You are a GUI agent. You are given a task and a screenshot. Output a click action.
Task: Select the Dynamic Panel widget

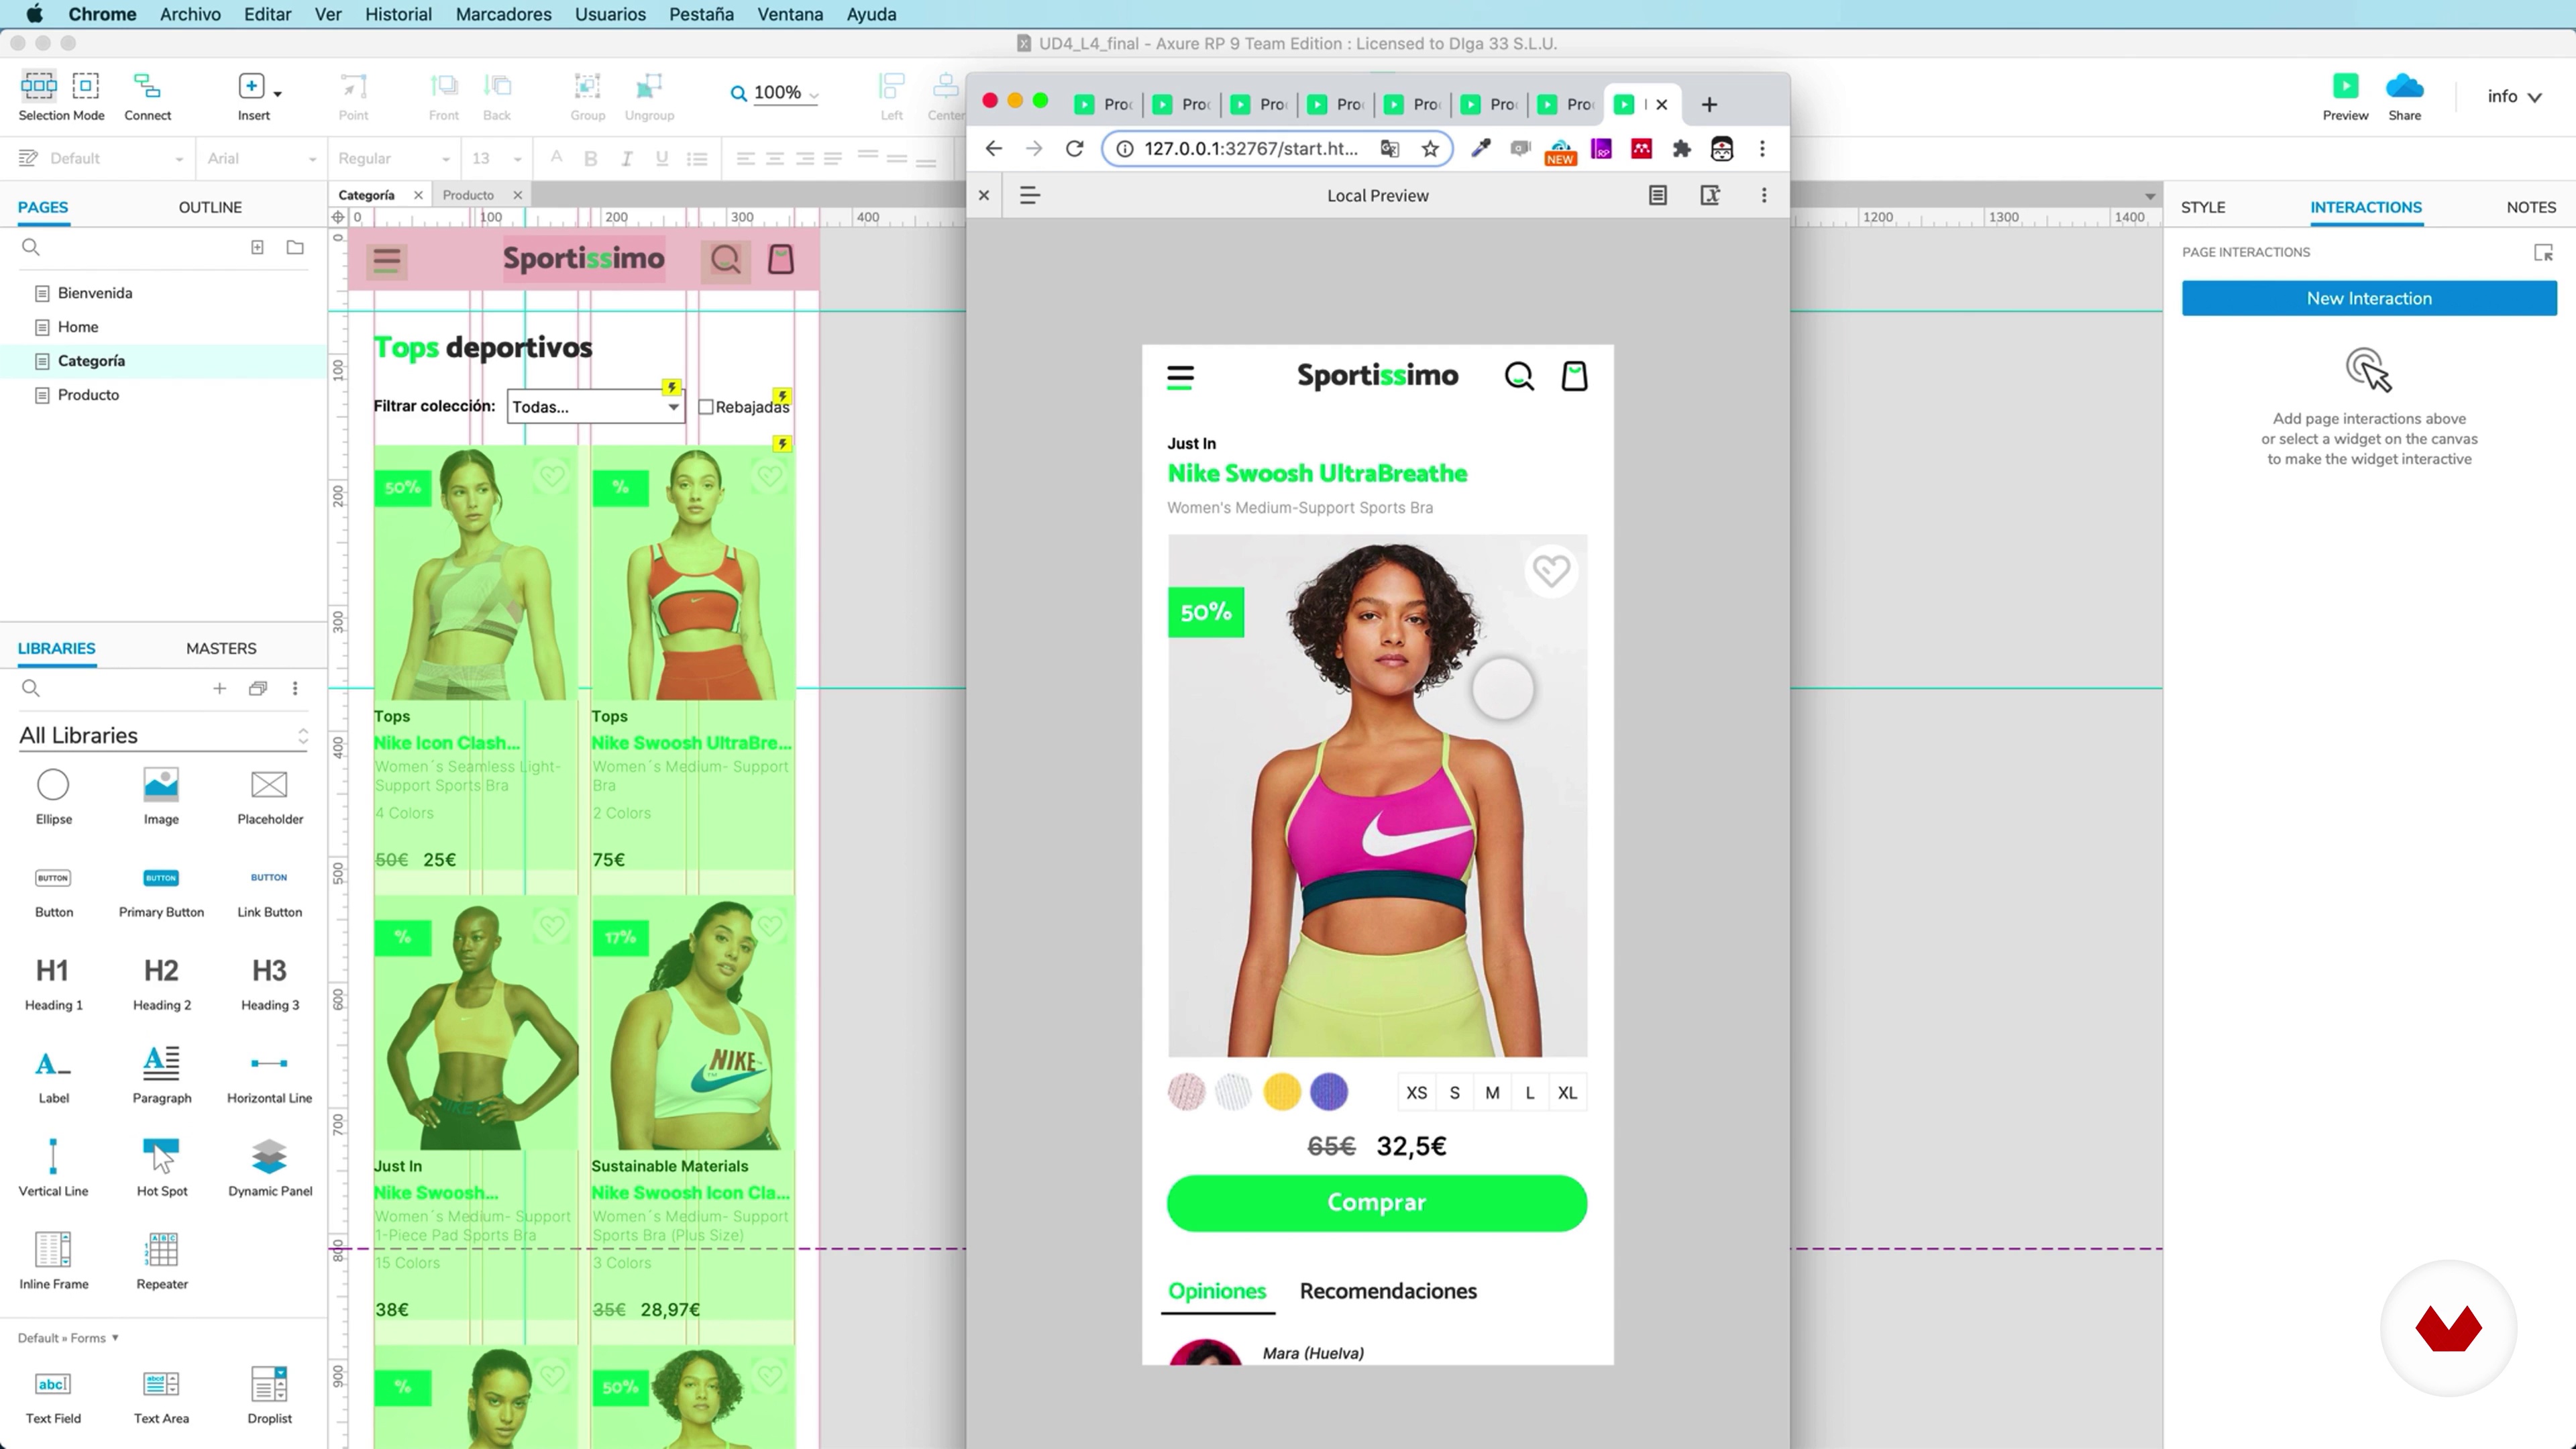pyautogui.click(x=269, y=1168)
